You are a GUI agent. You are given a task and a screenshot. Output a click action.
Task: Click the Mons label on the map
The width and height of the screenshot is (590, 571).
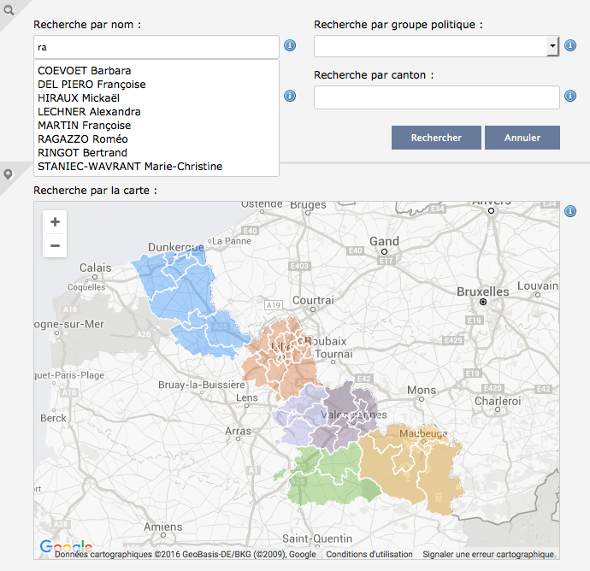click(422, 390)
